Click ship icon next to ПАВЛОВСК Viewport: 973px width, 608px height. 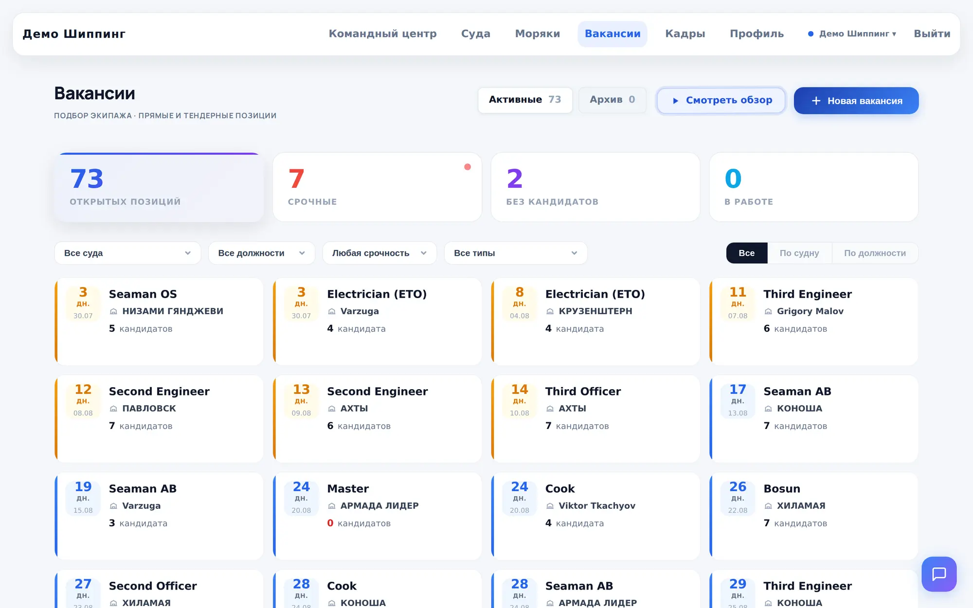pyautogui.click(x=113, y=409)
